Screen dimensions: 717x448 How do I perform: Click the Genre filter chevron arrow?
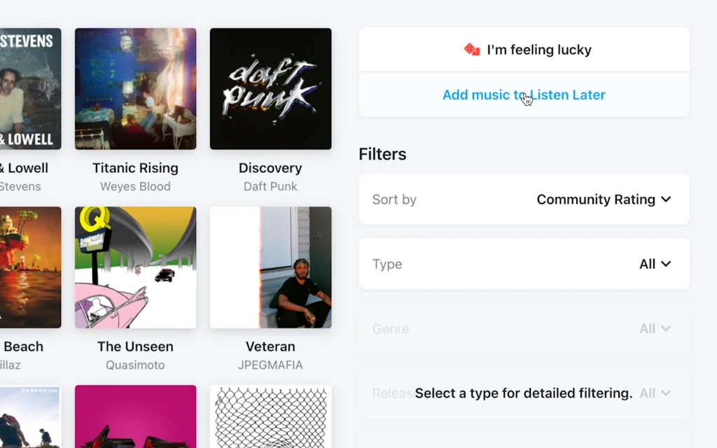coord(665,328)
